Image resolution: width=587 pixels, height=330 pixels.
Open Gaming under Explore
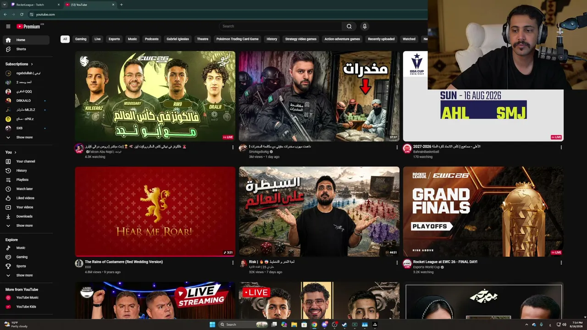pyautogui.click(x=26, y=257)
